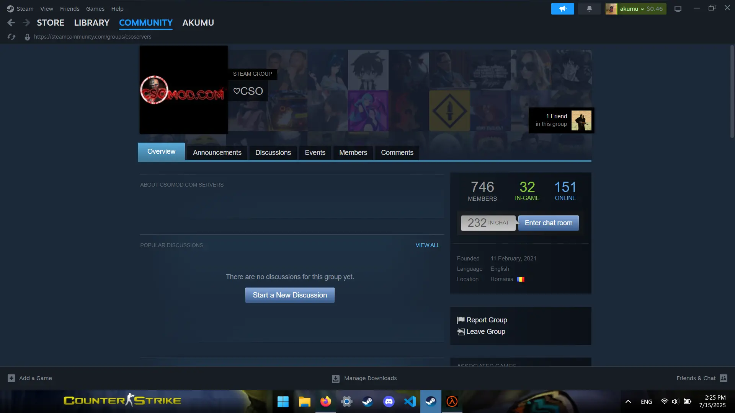735x413 pixels.
Task: Switch to the Comments tab
Action: pos(397,153)
